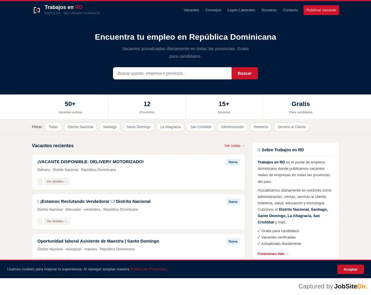Filter by San Cristóbal chip
The width and height of the screenshot is (371, 295).
pyautogui.click(x=201, y=127)
